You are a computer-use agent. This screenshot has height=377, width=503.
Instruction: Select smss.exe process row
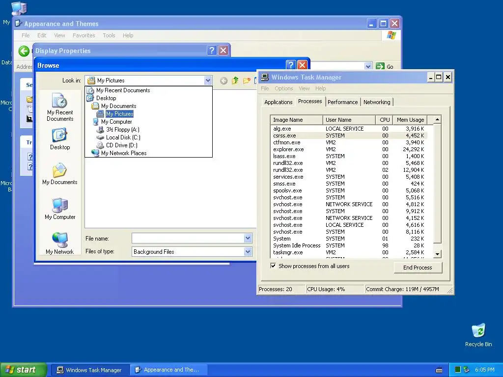pyautogui.click(x=349, y=184)
